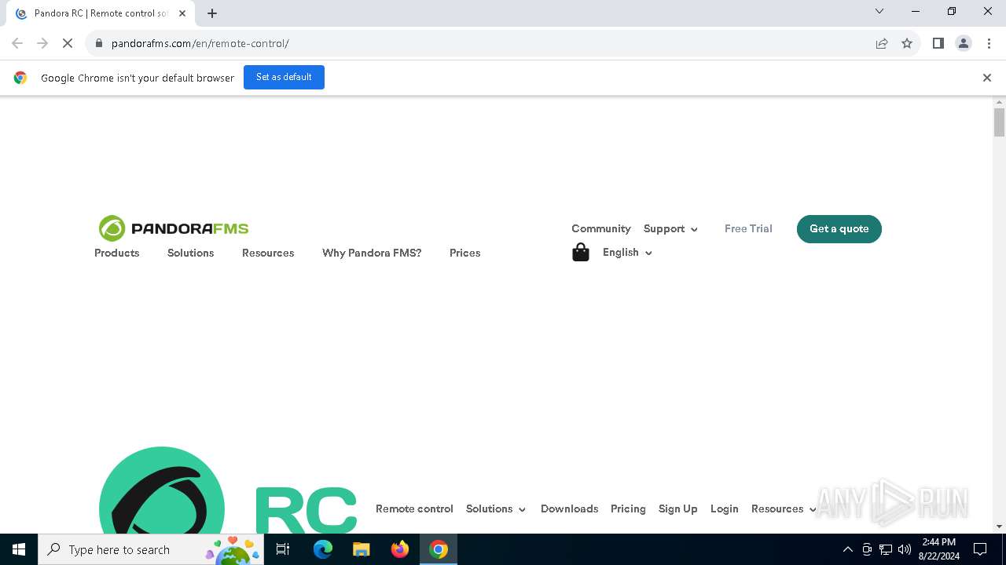Screen dimensions: 1006x565
Task: Open the clock showing 2:44 PM
Action: coord(939,549)
